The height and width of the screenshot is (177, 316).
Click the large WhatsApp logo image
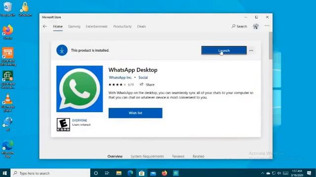tap(79, 89)
